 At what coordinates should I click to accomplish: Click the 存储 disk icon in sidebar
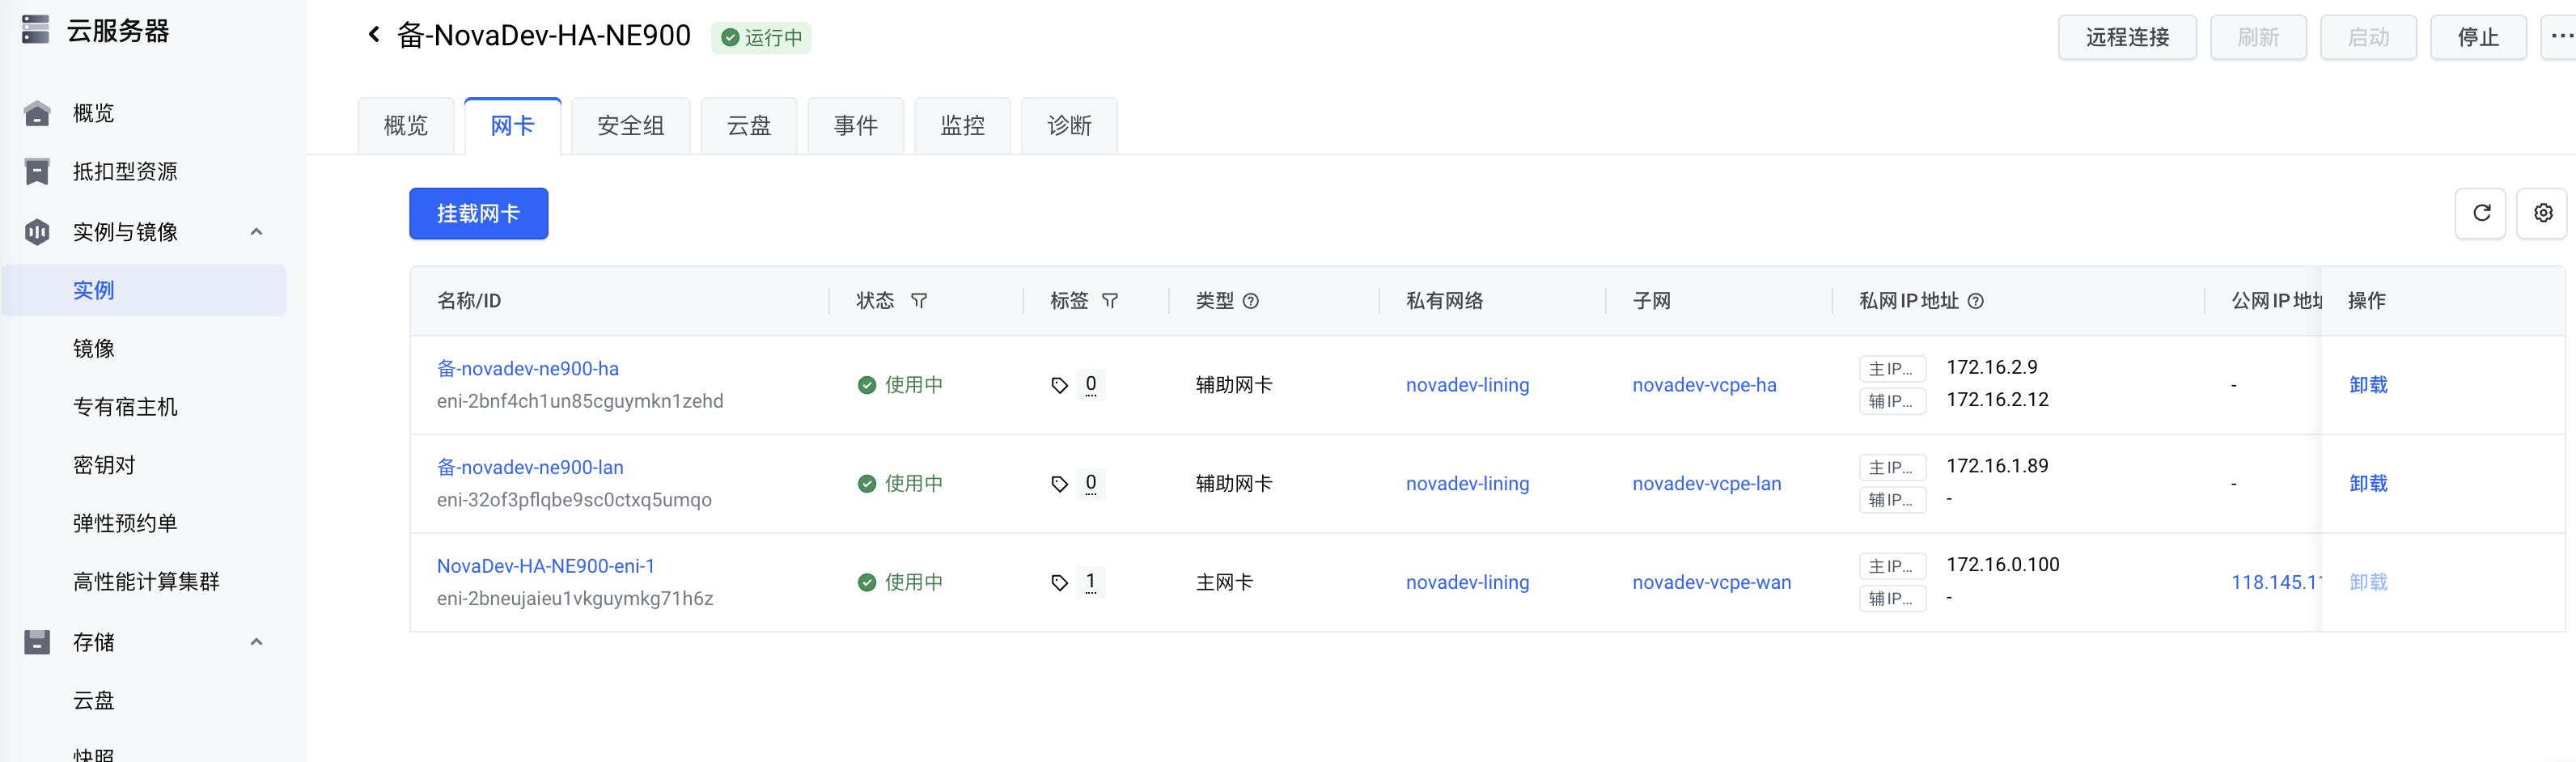tap(37, 642)
